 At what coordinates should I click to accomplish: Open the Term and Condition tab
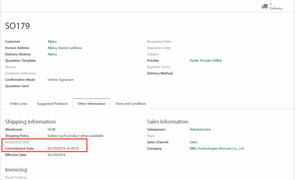[130, 104]
